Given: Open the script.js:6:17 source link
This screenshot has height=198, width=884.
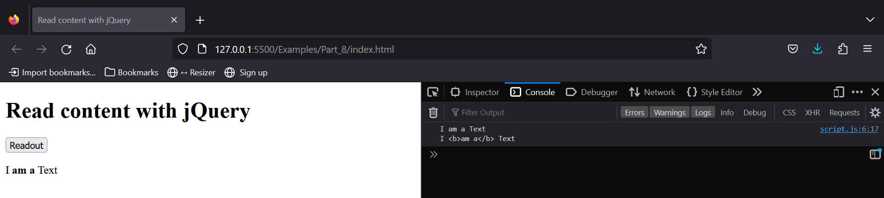Looking at the screenshot, I should 849,129.
